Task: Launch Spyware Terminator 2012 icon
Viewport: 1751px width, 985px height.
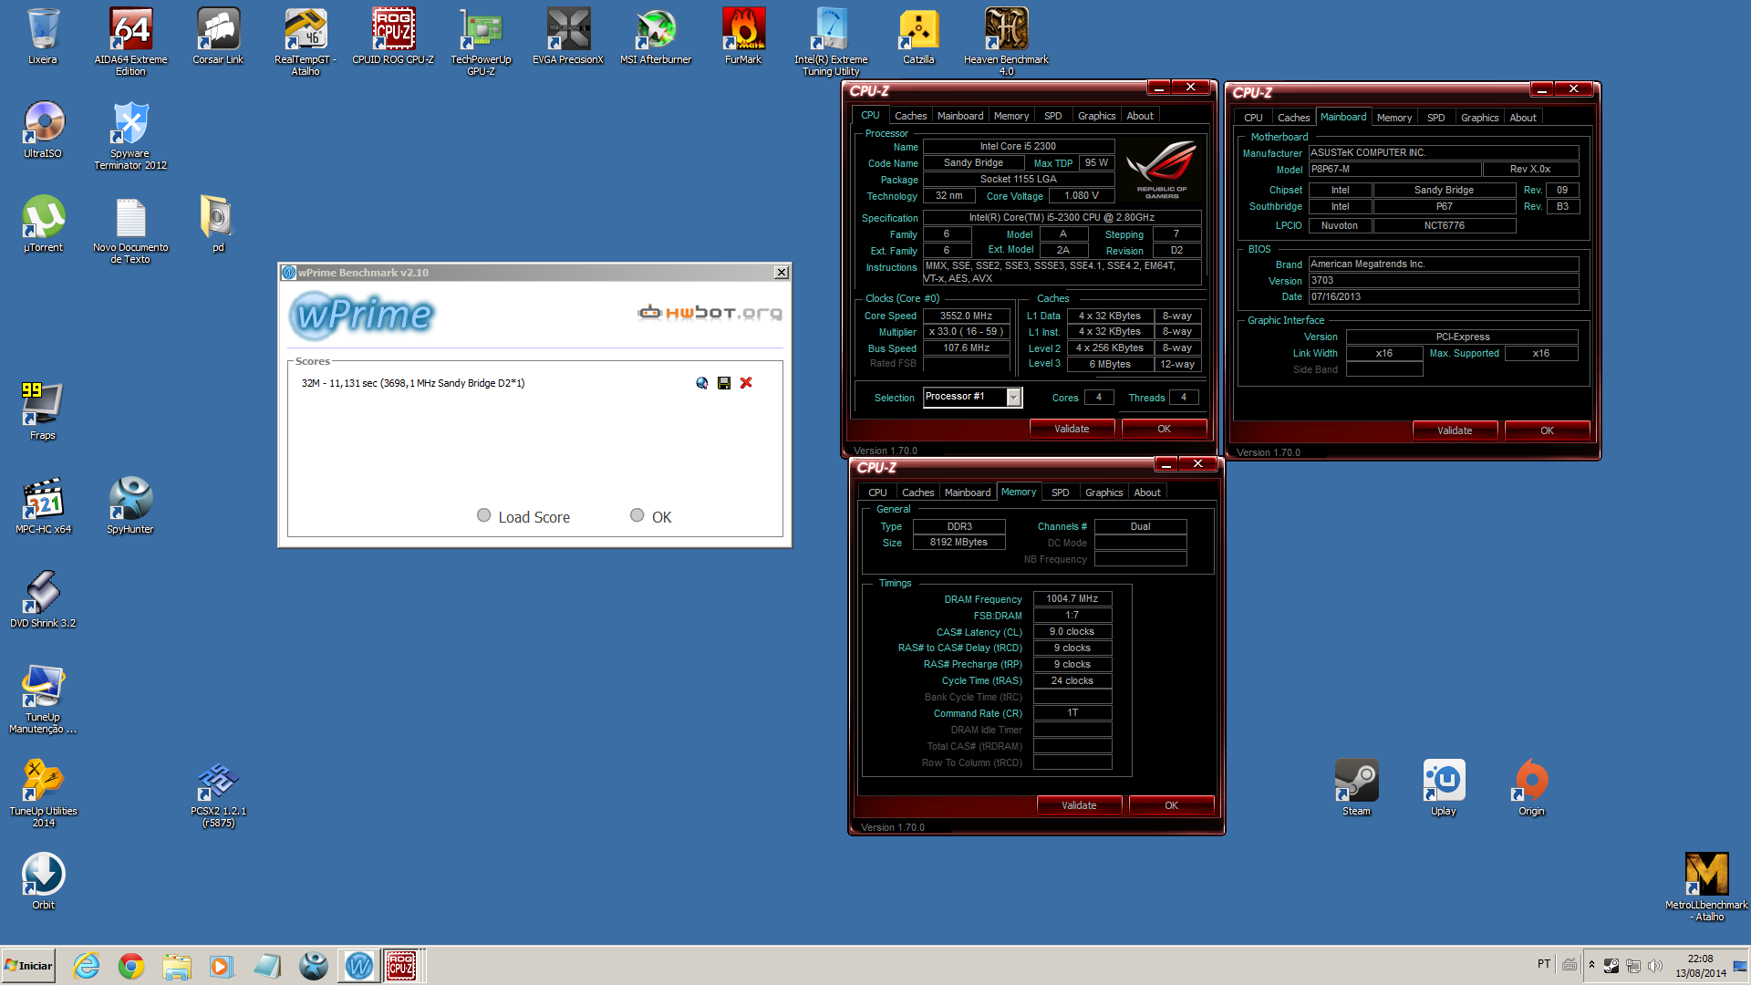Action: coord(130,135)
